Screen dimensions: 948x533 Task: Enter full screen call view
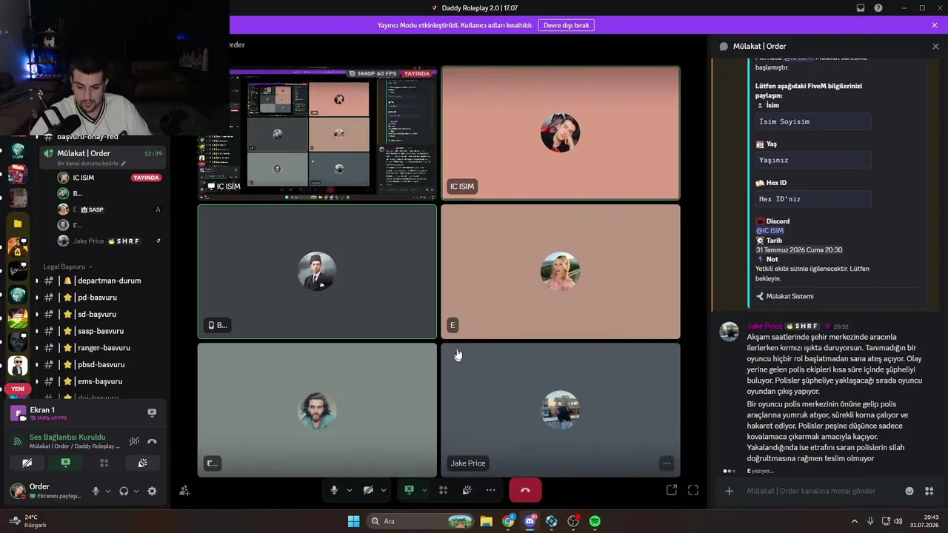[693, 490]
